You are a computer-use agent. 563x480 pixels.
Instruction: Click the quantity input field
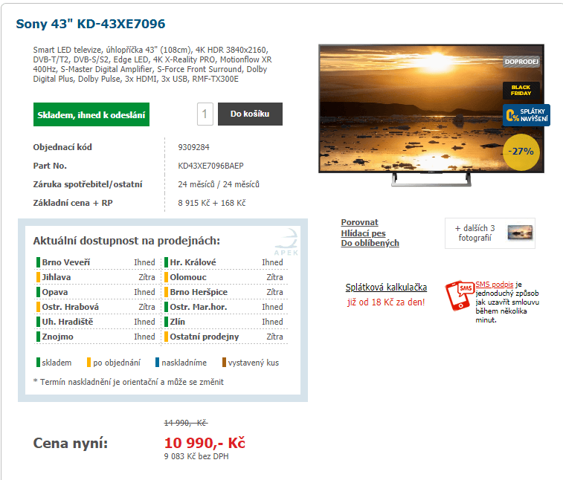pos(205,114)
